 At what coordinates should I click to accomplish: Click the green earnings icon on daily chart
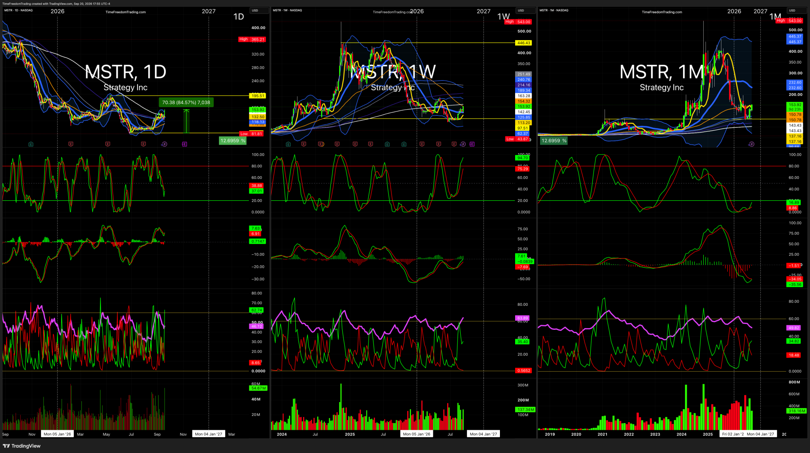31,144
